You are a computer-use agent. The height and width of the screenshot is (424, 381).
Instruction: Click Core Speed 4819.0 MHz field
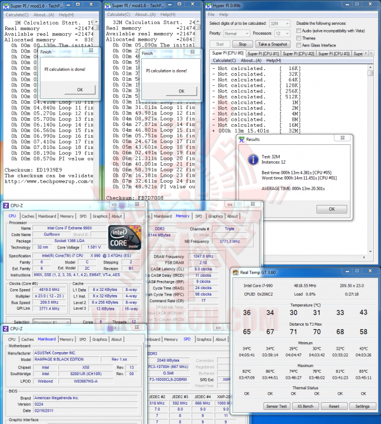click(49, 290)
